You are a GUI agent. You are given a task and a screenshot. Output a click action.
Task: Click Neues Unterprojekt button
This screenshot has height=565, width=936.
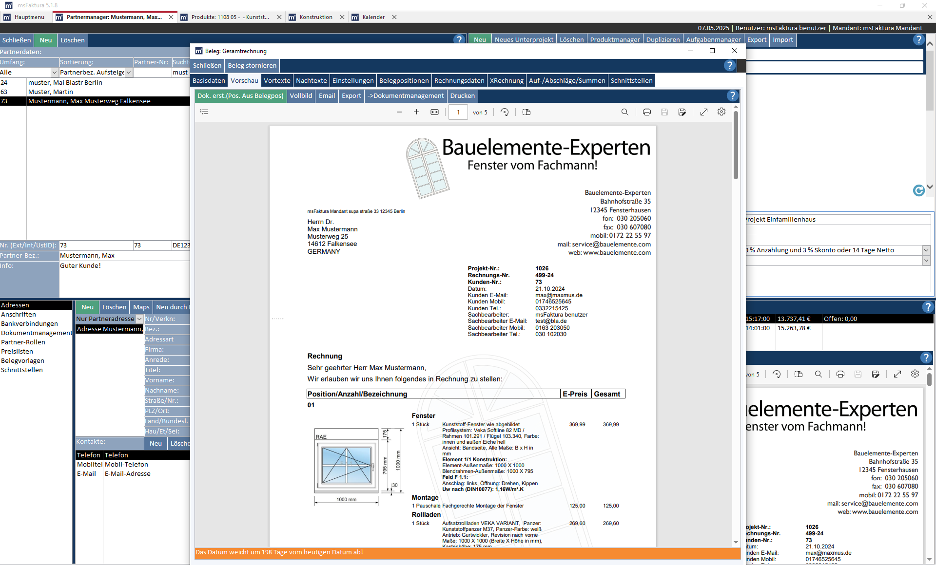[524, 39]
